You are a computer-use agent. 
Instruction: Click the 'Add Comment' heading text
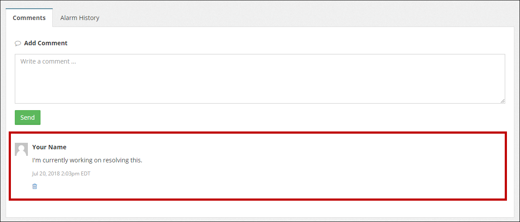point(46,43)
